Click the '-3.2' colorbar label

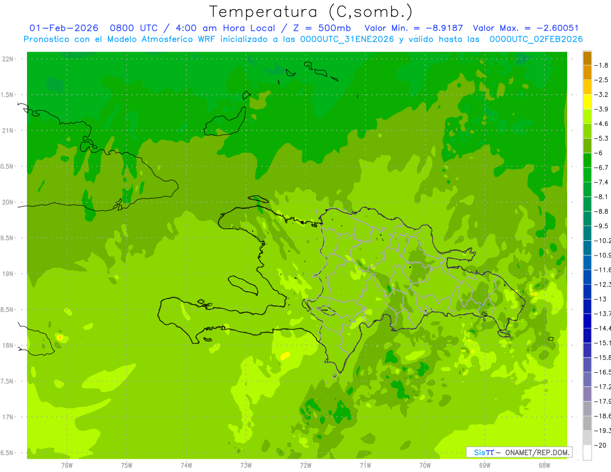[601, 95]
